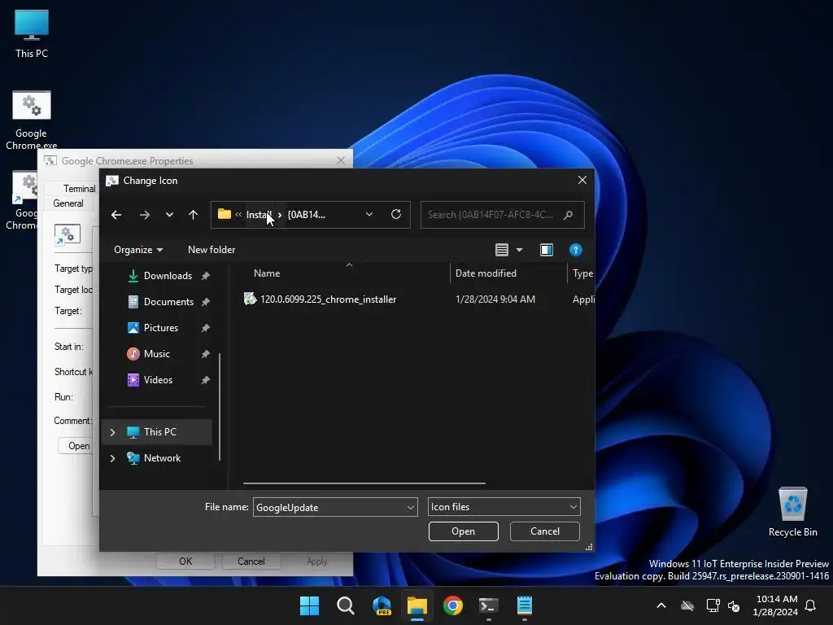Viewport: 833px width, 625px height.
Task: Show hidden system tray icons
Action: (661, 605)
